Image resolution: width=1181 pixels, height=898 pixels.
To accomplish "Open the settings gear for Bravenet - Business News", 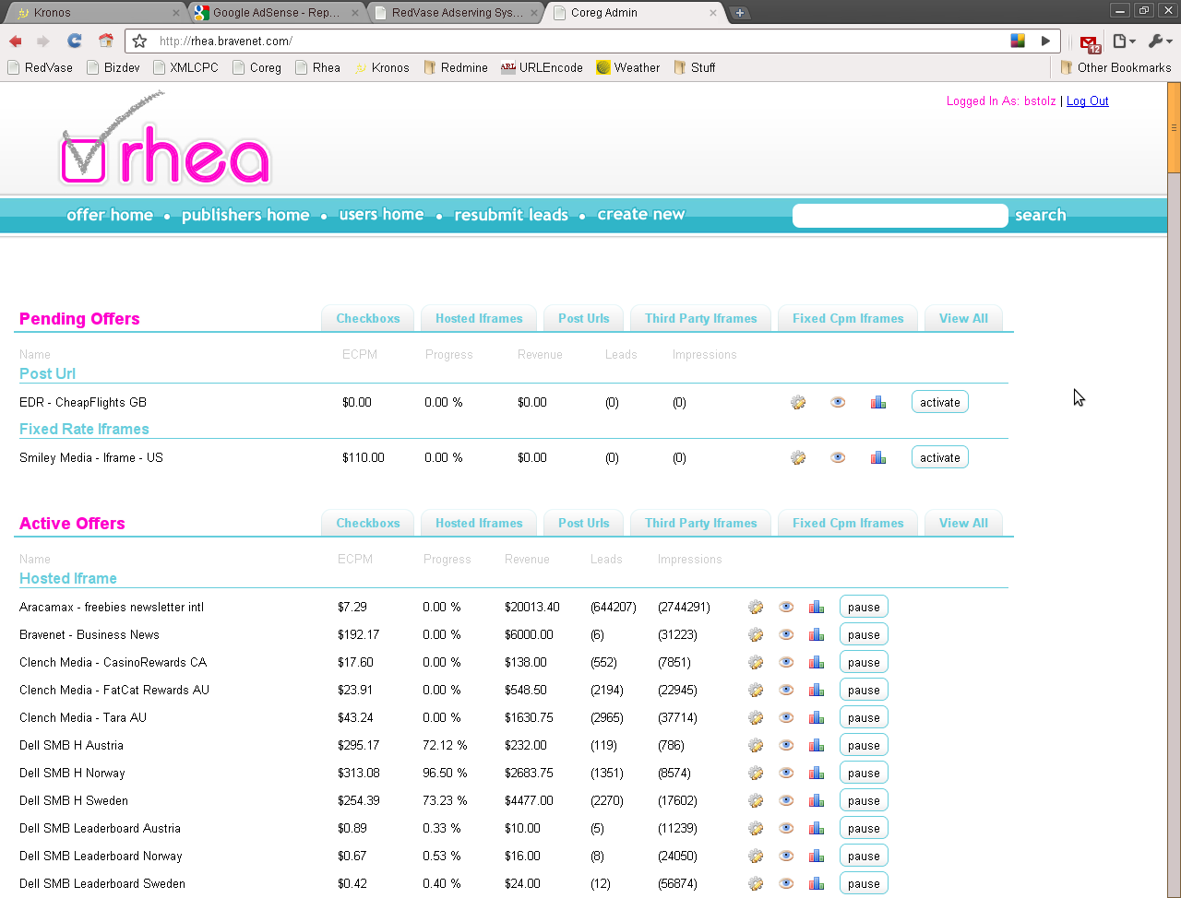I will [756, 635].
